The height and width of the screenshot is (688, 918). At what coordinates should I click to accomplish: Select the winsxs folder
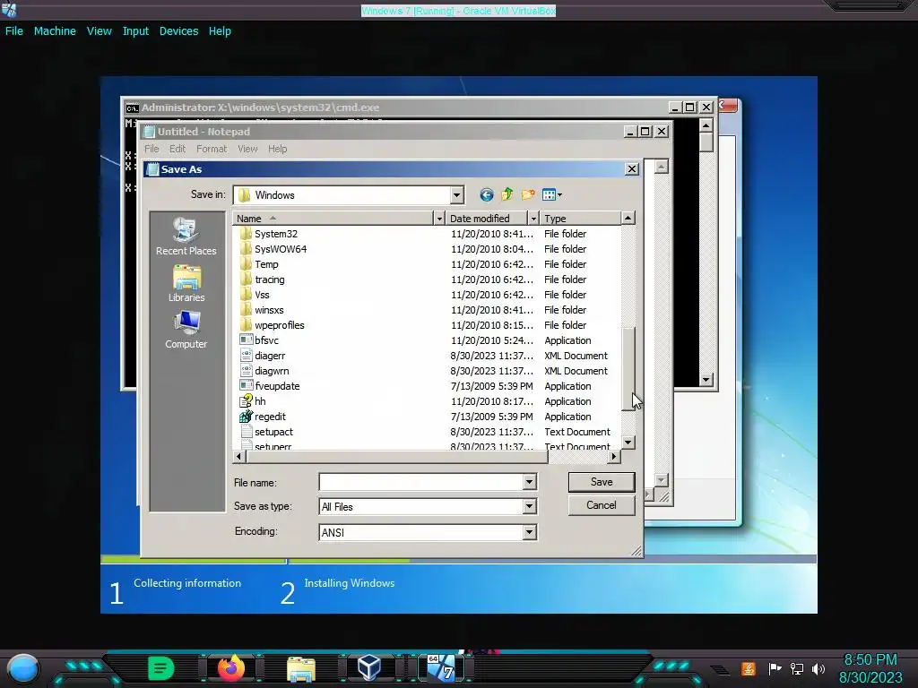click(x=269, y=309)
